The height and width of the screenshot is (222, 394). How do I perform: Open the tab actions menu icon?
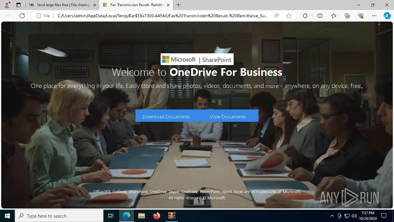tap(18, 5)
